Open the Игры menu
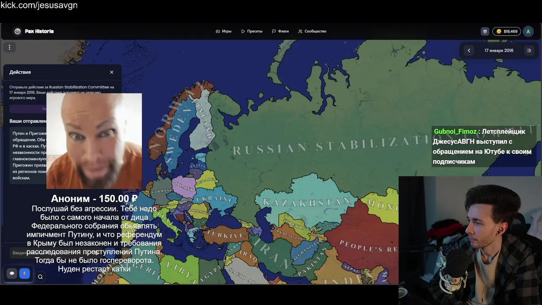 224,31
